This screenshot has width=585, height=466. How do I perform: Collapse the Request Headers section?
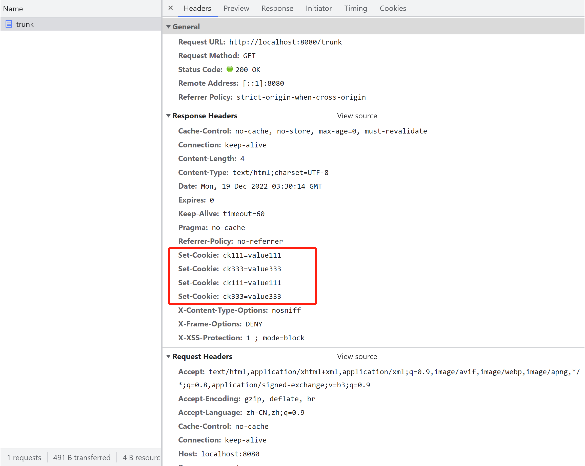169,357
